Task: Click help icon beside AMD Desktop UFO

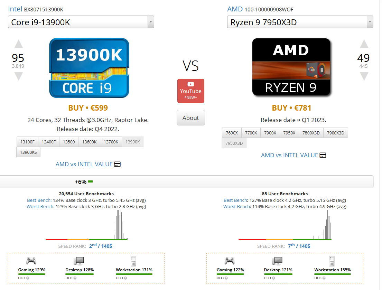Action: 273,278
